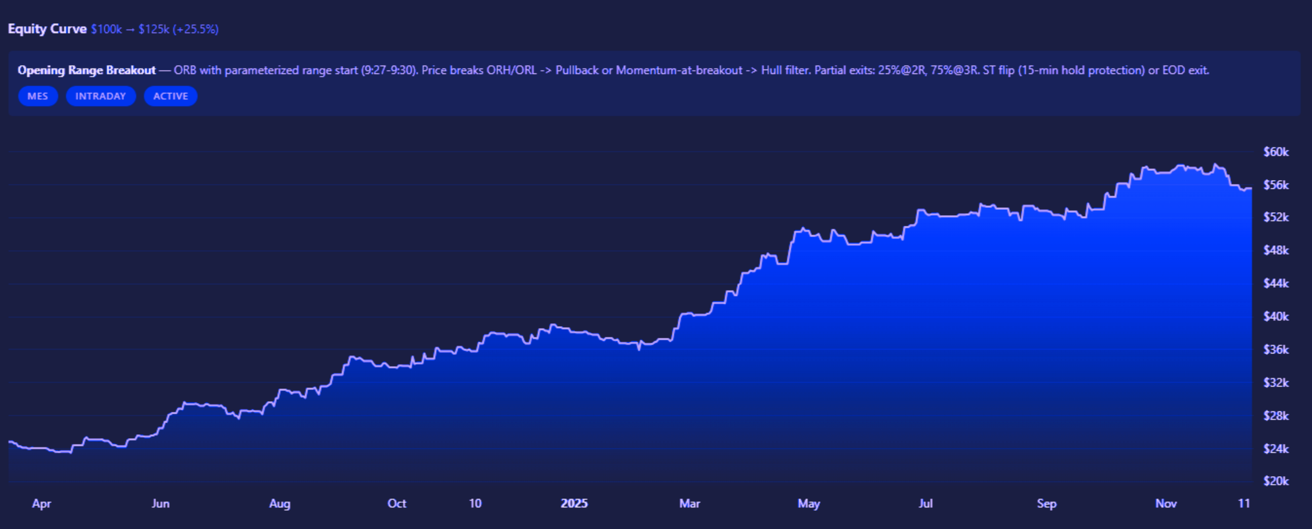Click the 2025 year x-axis label
1312x529 pixels.
click(574, 503)
